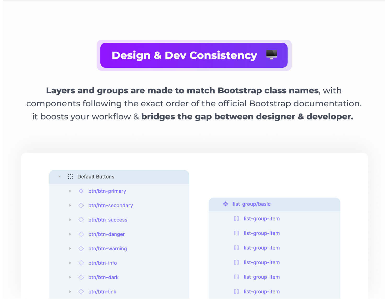Select the second list-group-item label

(262, 233)
